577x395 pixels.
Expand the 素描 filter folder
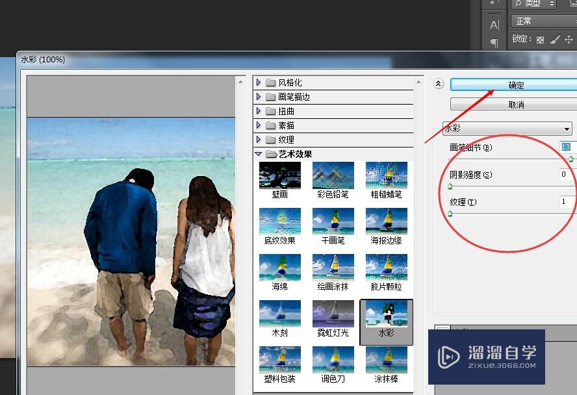pyautogui.click(x=259, y=125)
